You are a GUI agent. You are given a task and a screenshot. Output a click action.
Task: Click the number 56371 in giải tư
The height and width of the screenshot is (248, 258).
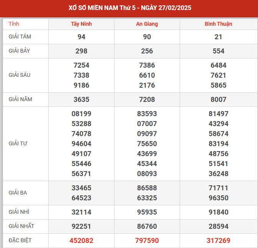pos(81,174)
